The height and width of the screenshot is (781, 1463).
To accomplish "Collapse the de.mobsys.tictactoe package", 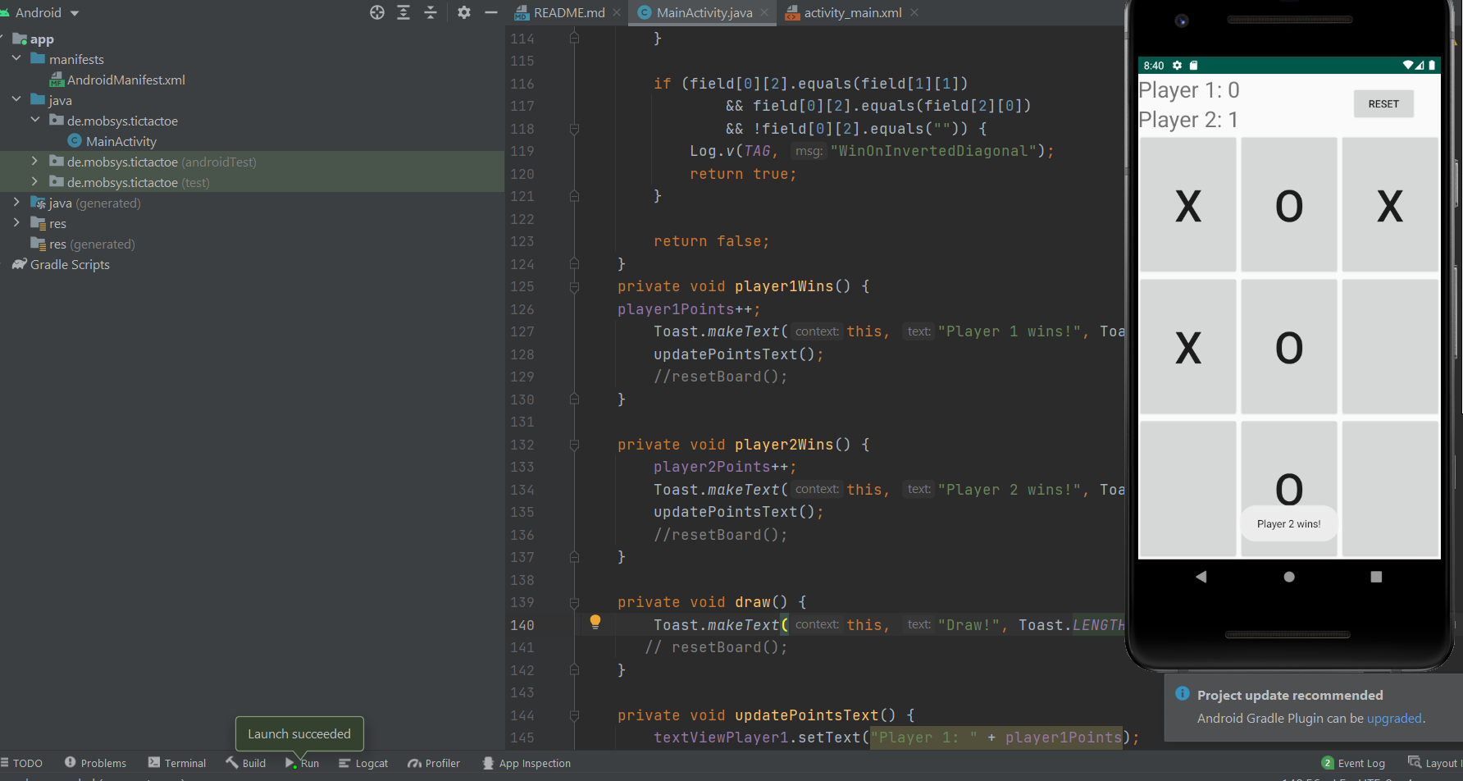I will (x=36, y=120).
